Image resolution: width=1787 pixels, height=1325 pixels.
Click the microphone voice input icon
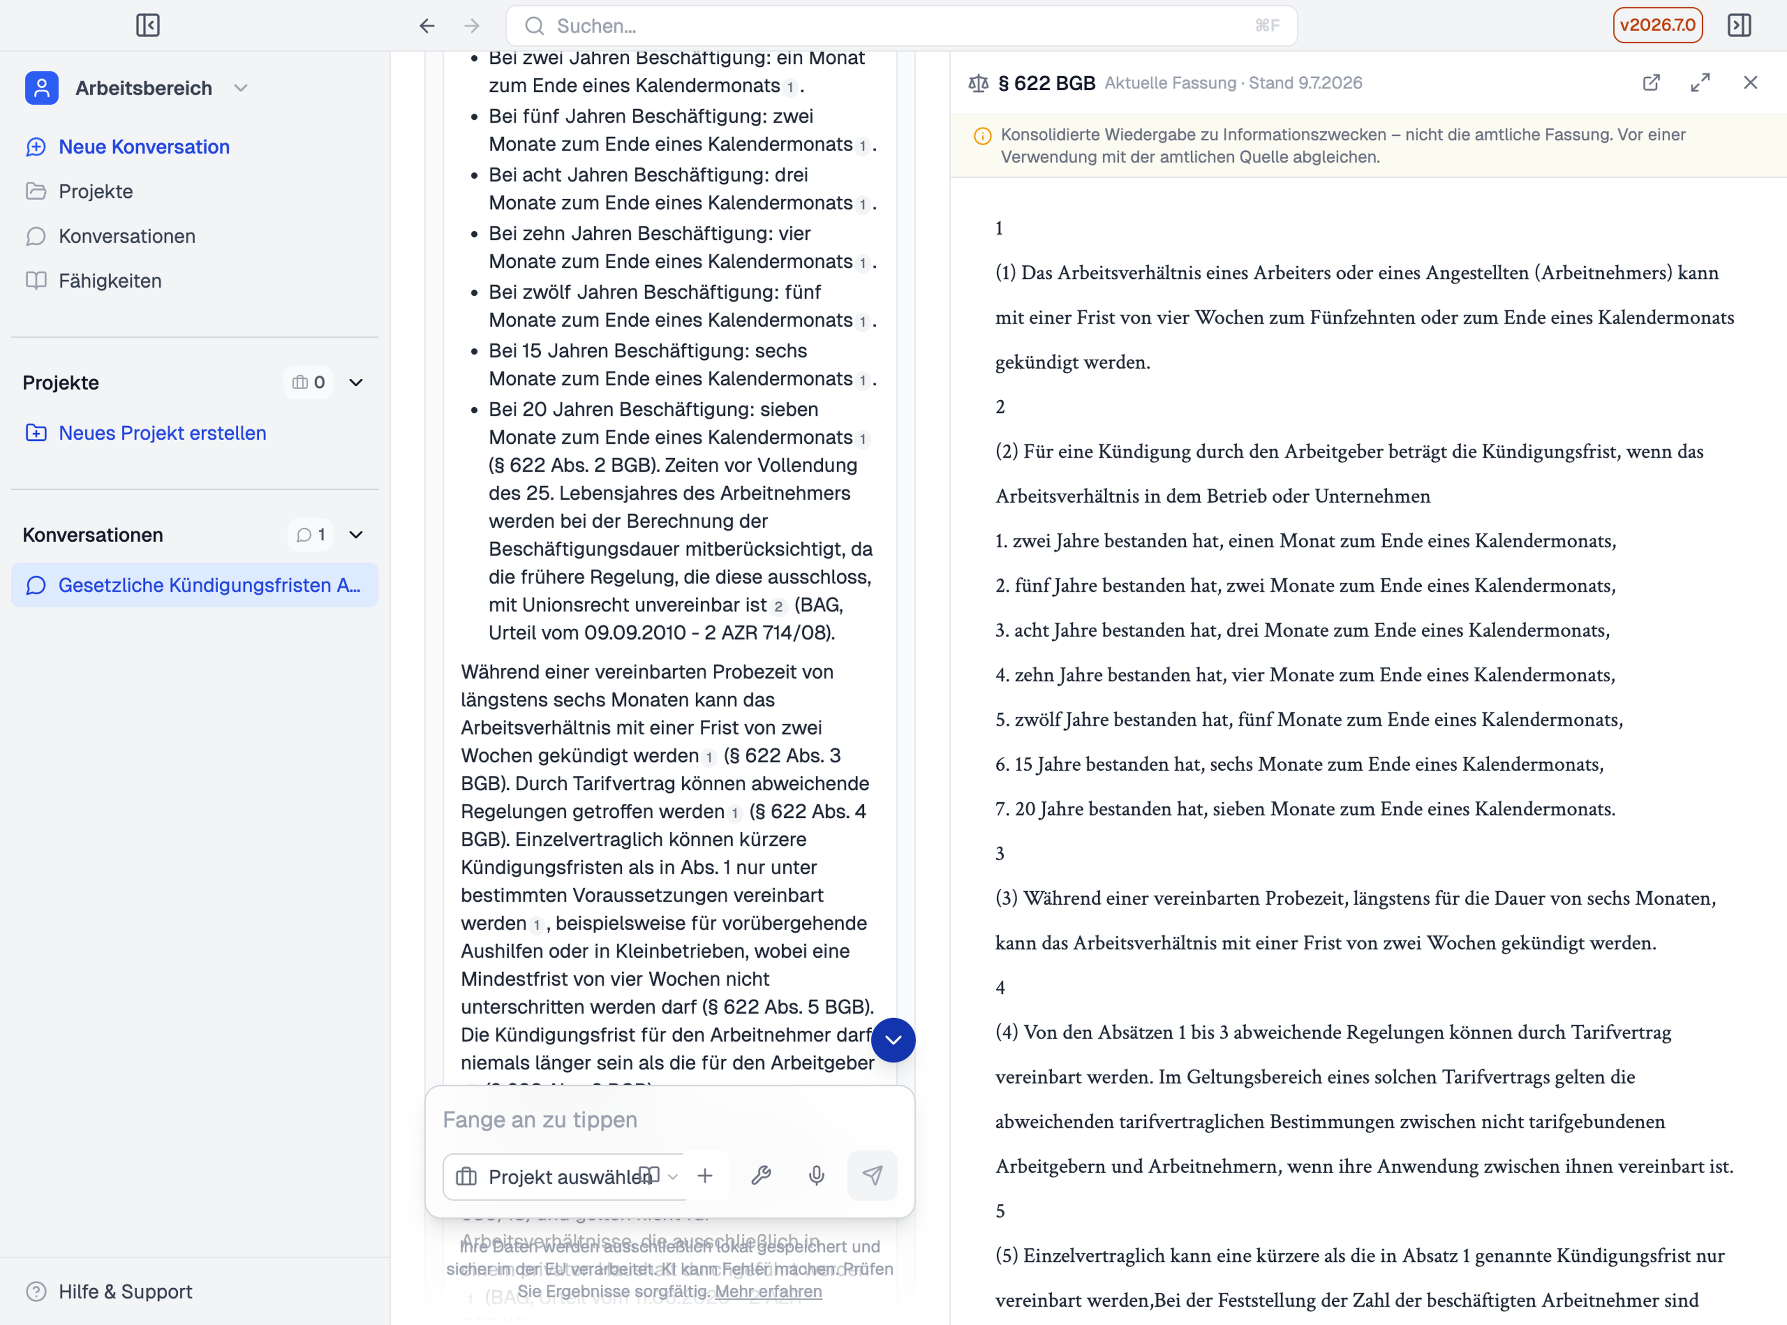point(816,1176)
